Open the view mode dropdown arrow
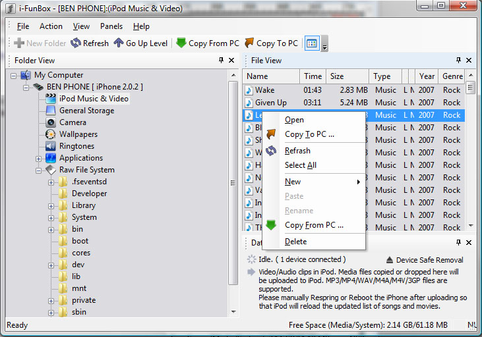Image resolution: width=482 pixels, height=337 pixels. coord(324,45)
